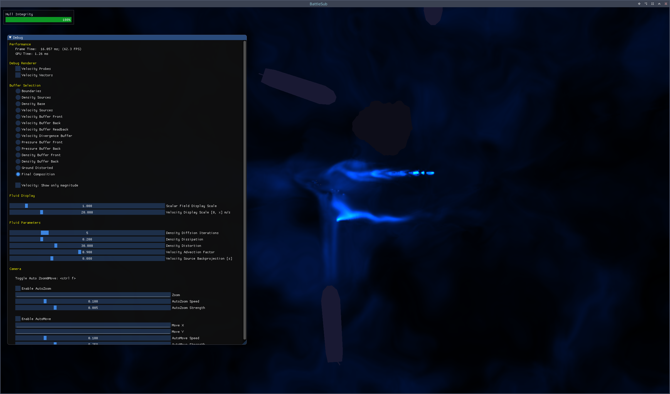Screen dimensions: 670x394
Task: Enable AutoMove checkbox
Action: (18, 319)
